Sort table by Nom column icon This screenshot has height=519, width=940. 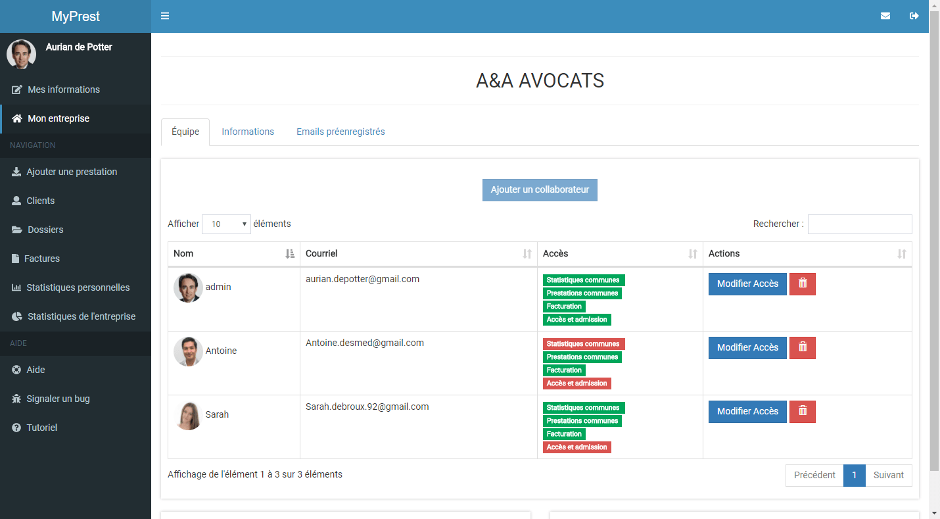click(x=290, y=254)
